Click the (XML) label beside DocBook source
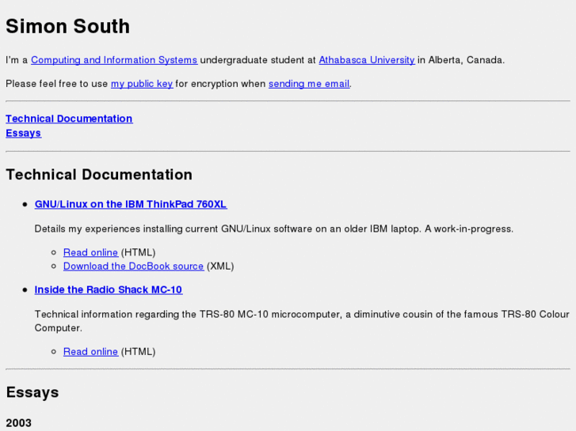Viewport: 576px width, 431px height. (220, 266)
